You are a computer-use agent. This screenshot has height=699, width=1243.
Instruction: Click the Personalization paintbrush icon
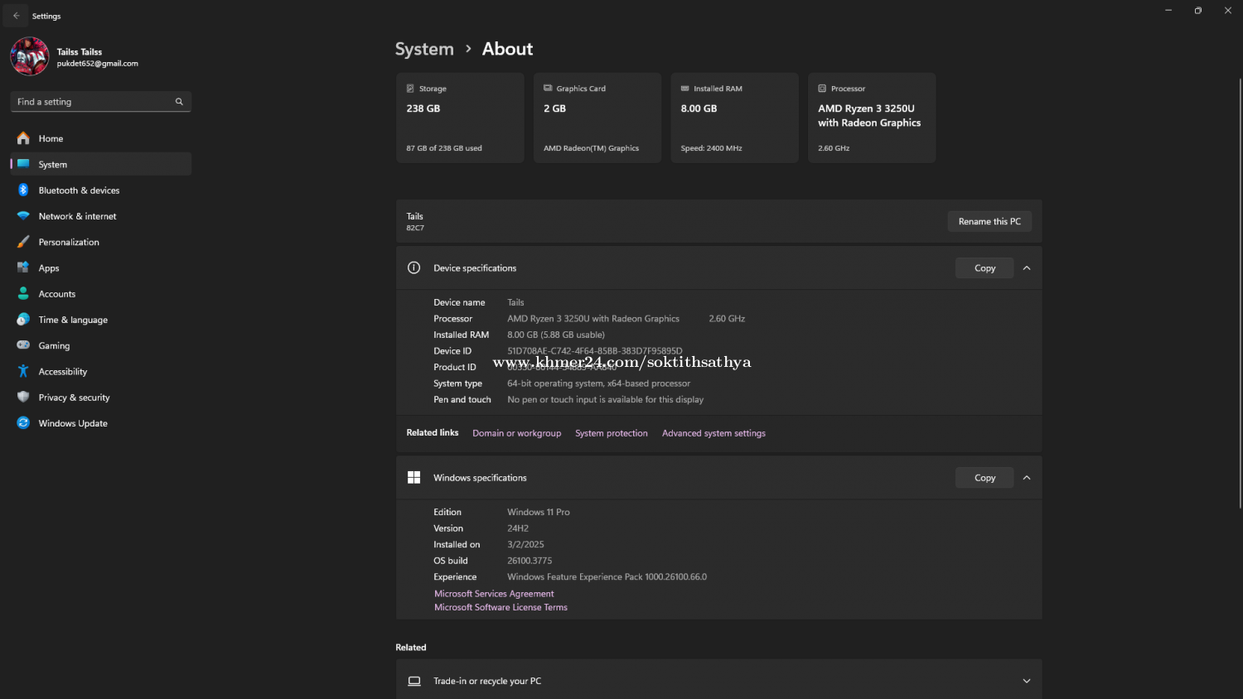point(23,242)
